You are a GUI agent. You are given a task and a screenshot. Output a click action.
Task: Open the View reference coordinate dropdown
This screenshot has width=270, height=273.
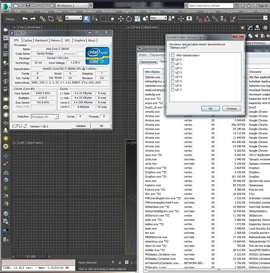click(x=158, y=18)
